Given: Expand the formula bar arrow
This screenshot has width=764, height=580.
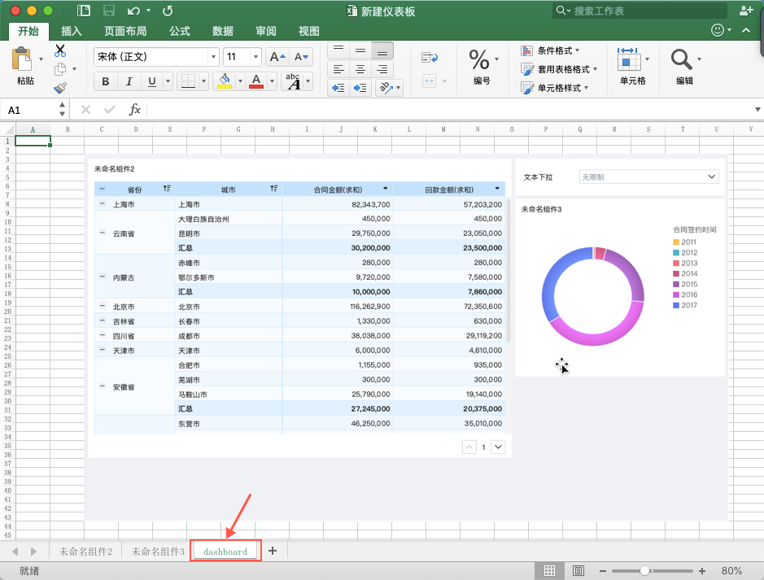Looking at the screenshot, I should click(x=757, y=110).
